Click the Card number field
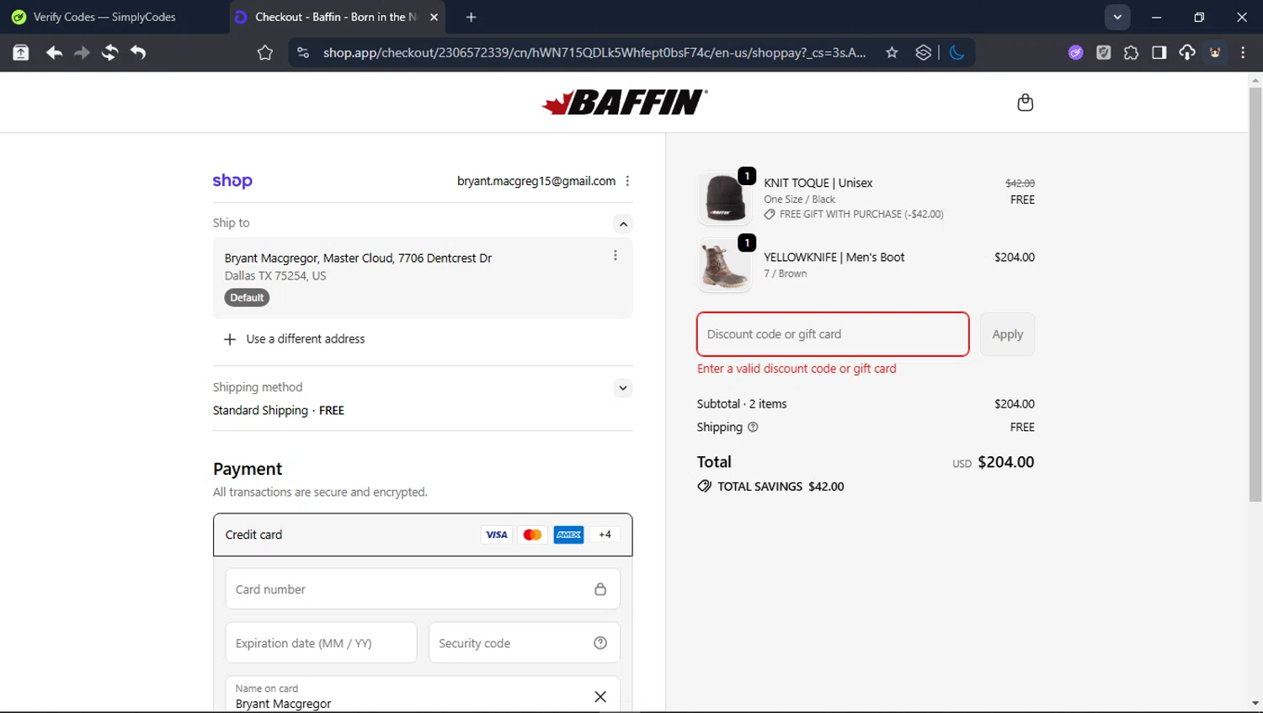The image size is (1263, 713). click(x=423, y=589)
